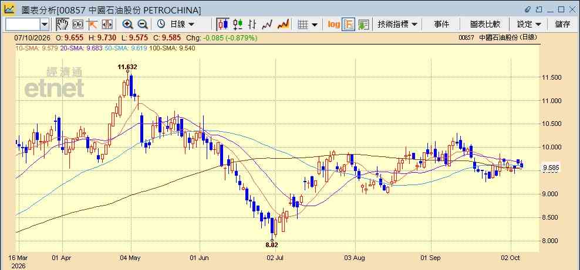Click the 07/10/2026 date readout
This screenshot has width=580, height=270.
coord(33,37)
